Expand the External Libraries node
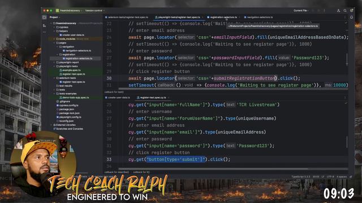Screen dimensions: 362x203 click(51, 125)
